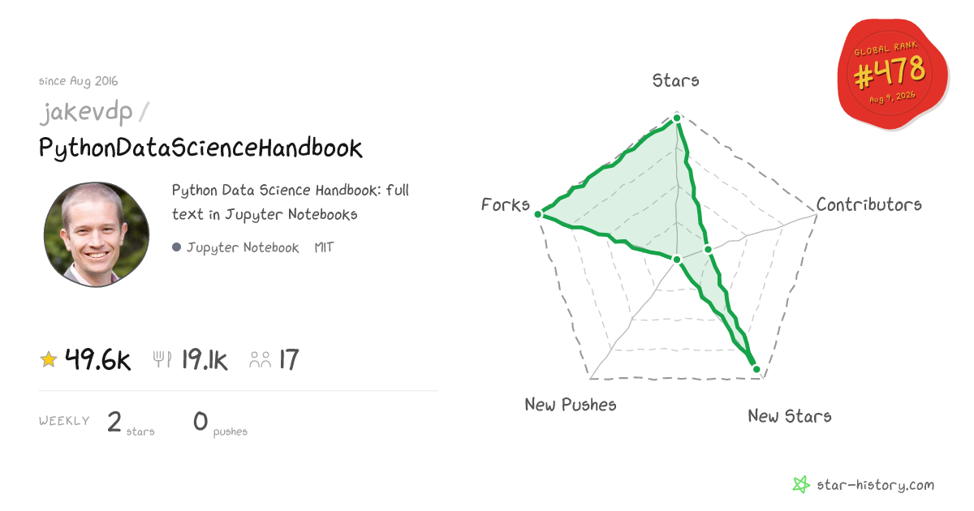Click the green data point at New Stars vertex

click(x=756, y=370)
